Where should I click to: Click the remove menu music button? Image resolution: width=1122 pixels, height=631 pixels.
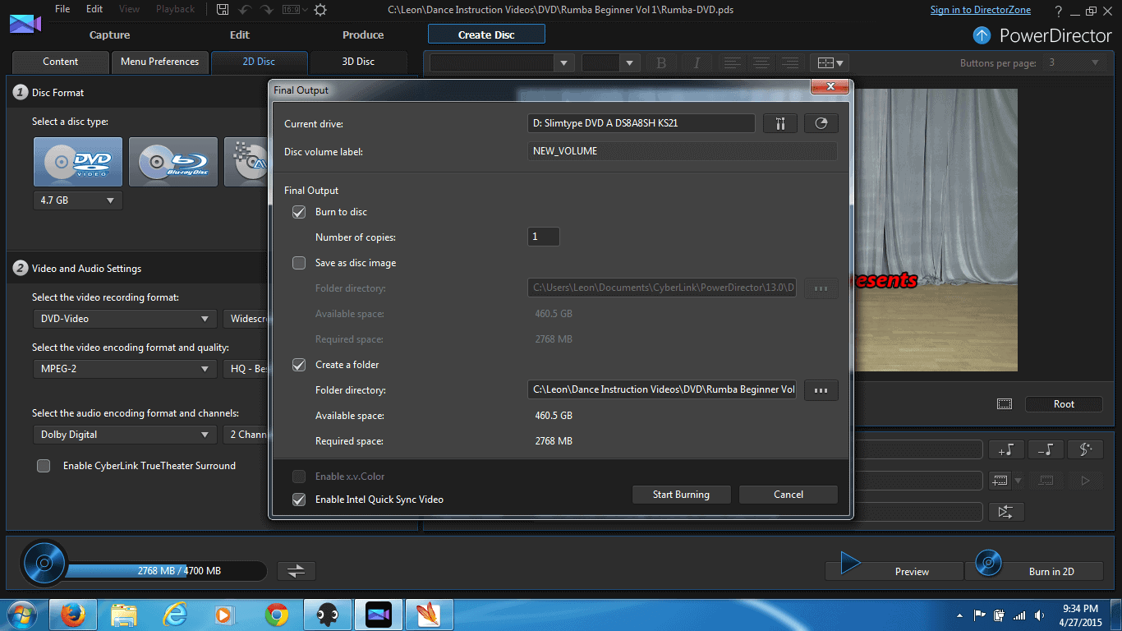pos(1046,449)
